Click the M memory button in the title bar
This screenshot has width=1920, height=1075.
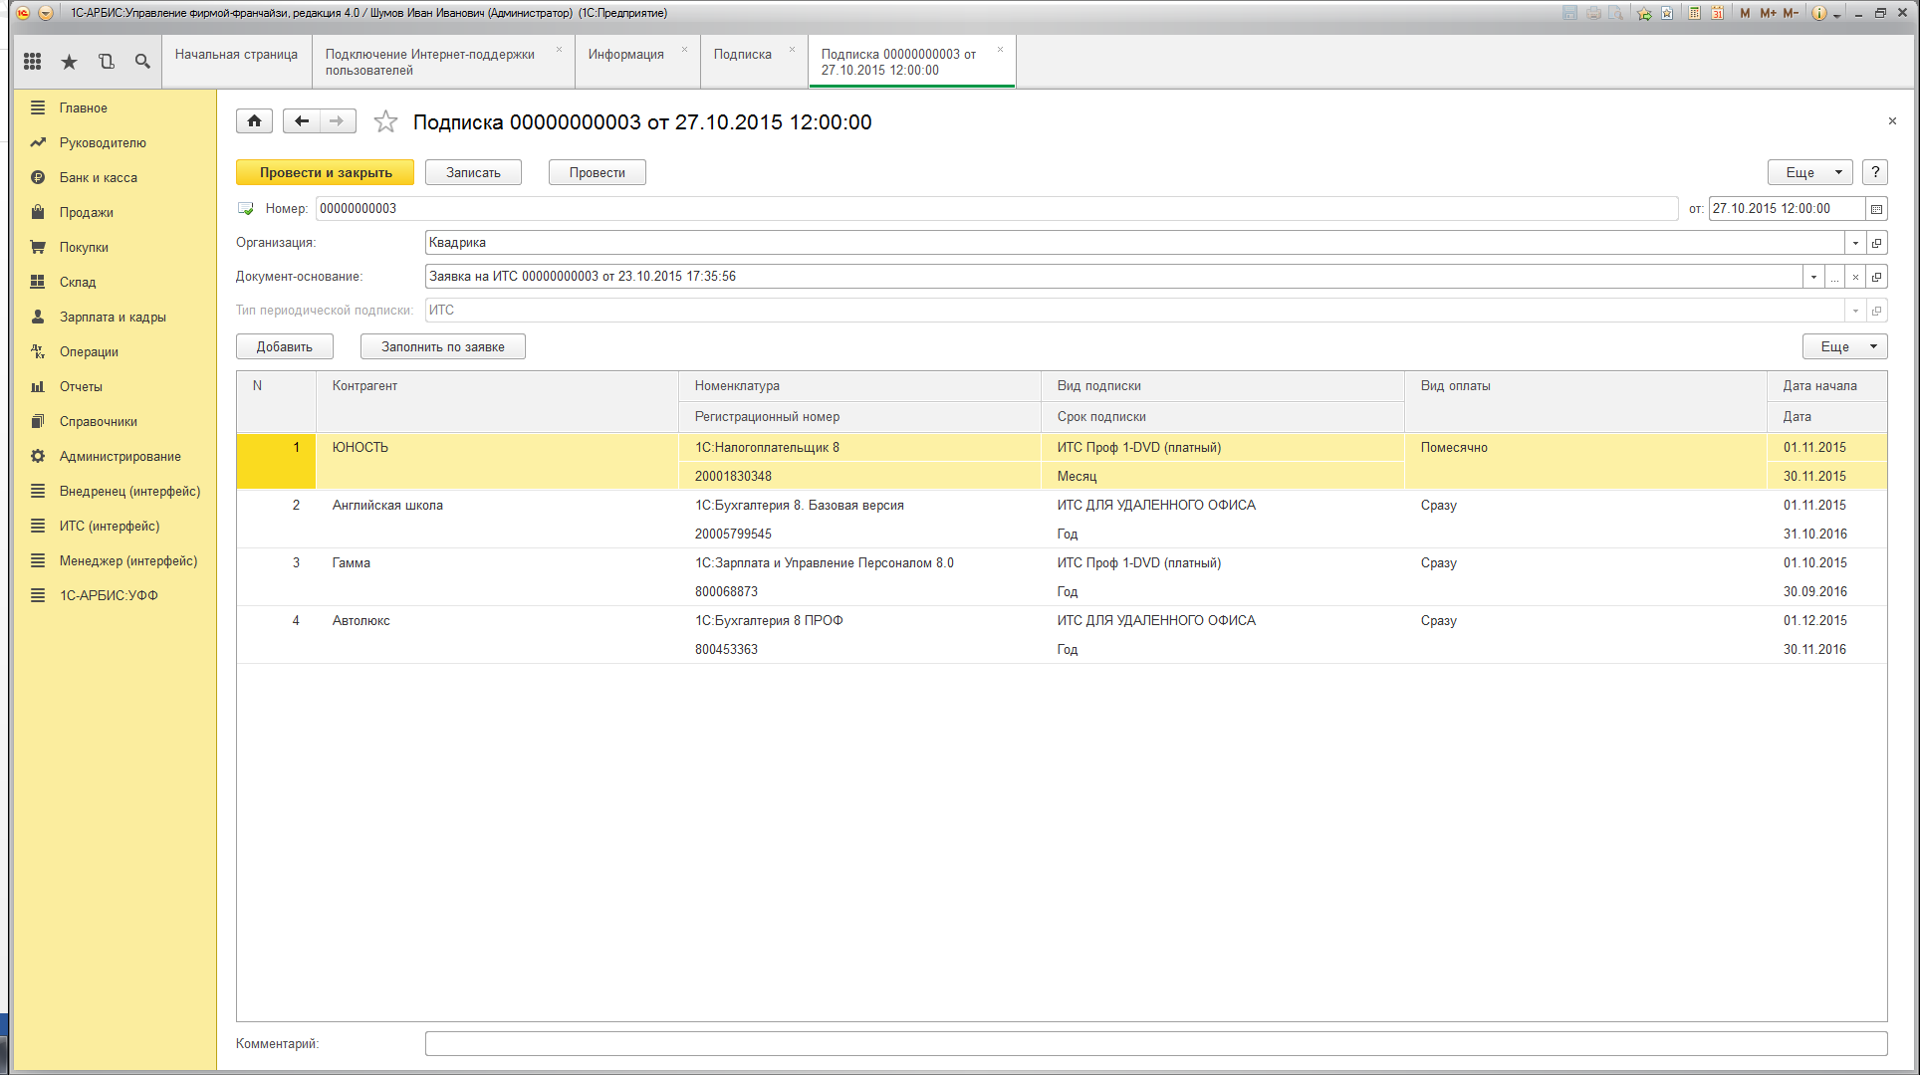(1745, 13)
